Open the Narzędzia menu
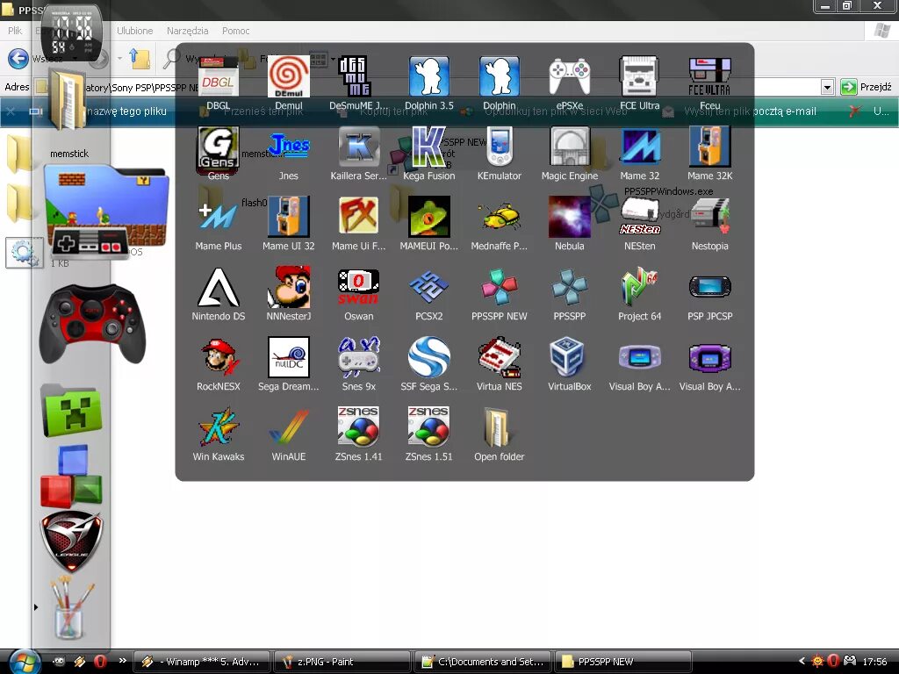Image resolution: width=899 pixels, height=674 pixels. (x=188, y=31)
